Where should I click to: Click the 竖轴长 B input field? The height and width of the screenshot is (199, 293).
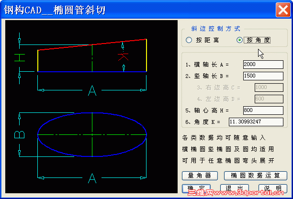click(263, 76)
